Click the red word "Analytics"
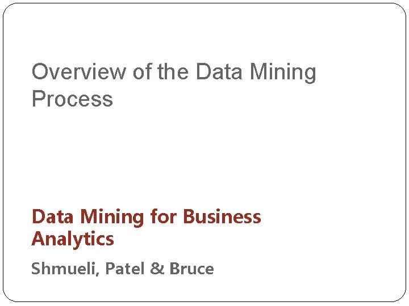Viewport: 409px width, 306px height. click(x=73, y=239)
